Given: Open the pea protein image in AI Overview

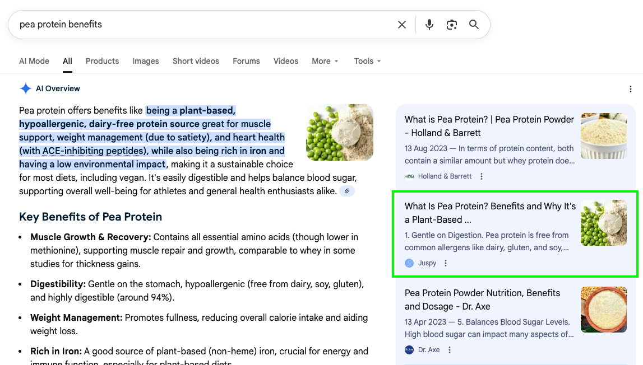Looking at the screenshot, I should tap(340, 132).
